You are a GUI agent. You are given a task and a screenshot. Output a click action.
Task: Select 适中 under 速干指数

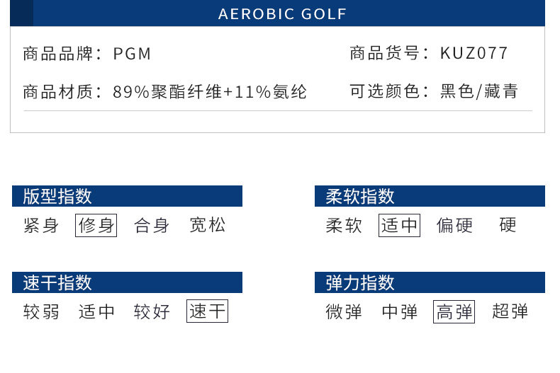[96, 311]
